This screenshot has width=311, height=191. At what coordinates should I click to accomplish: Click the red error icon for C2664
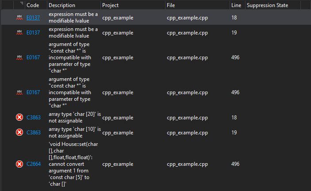pos(19,164)
